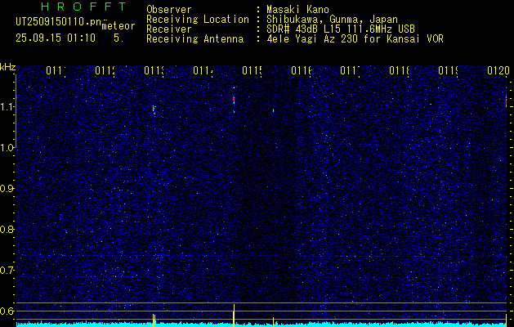Click the 0111 time marker

pyautogui.click(x=56, y=70)
